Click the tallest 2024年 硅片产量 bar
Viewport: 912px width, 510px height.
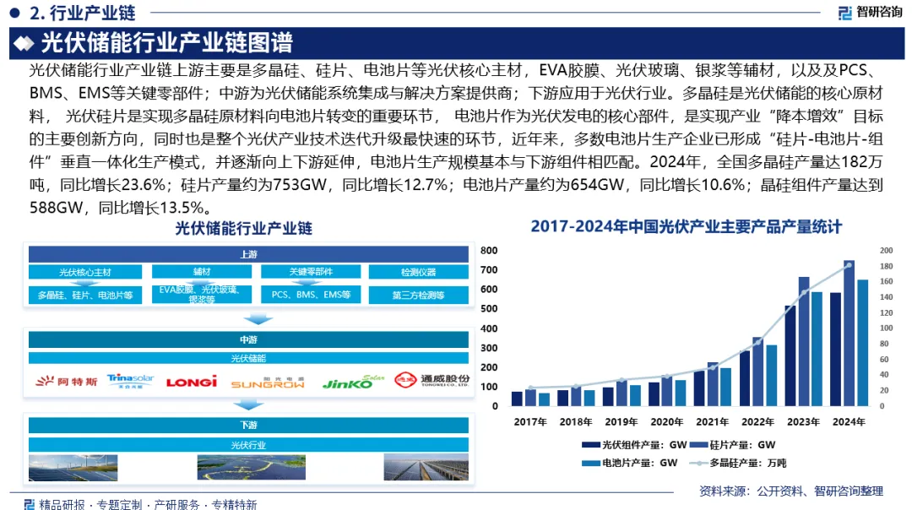[x=850, y=334]
